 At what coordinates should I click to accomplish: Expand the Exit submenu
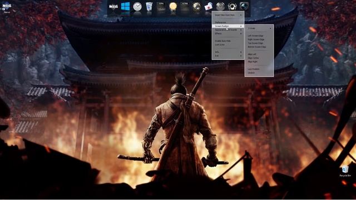coord(228,56)
